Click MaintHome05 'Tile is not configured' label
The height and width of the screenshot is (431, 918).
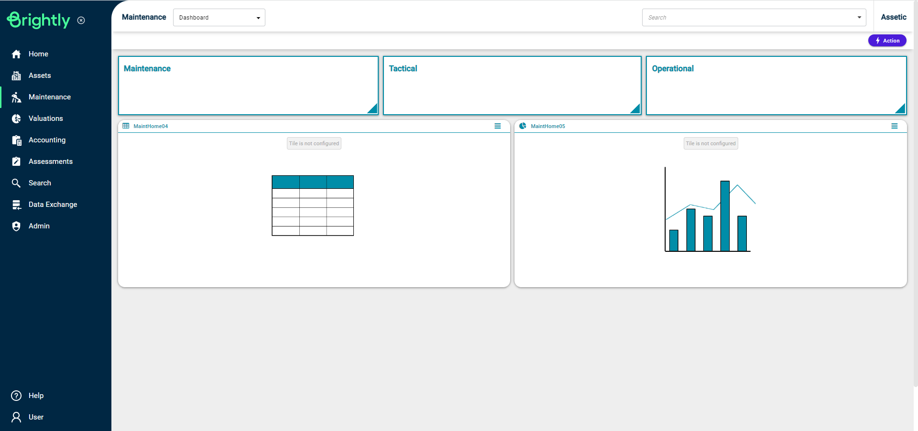(711, 143)
